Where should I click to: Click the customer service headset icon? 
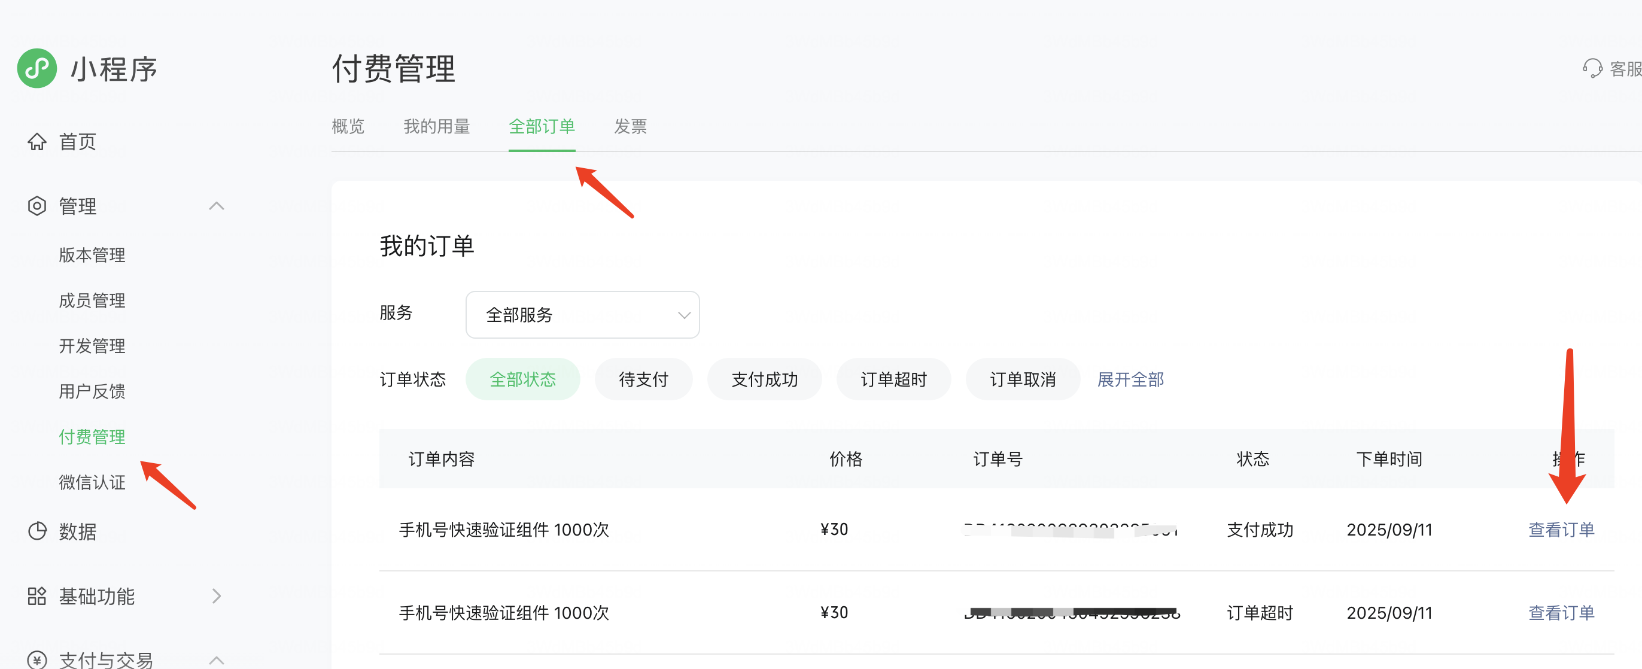[x=1592, y=68]
